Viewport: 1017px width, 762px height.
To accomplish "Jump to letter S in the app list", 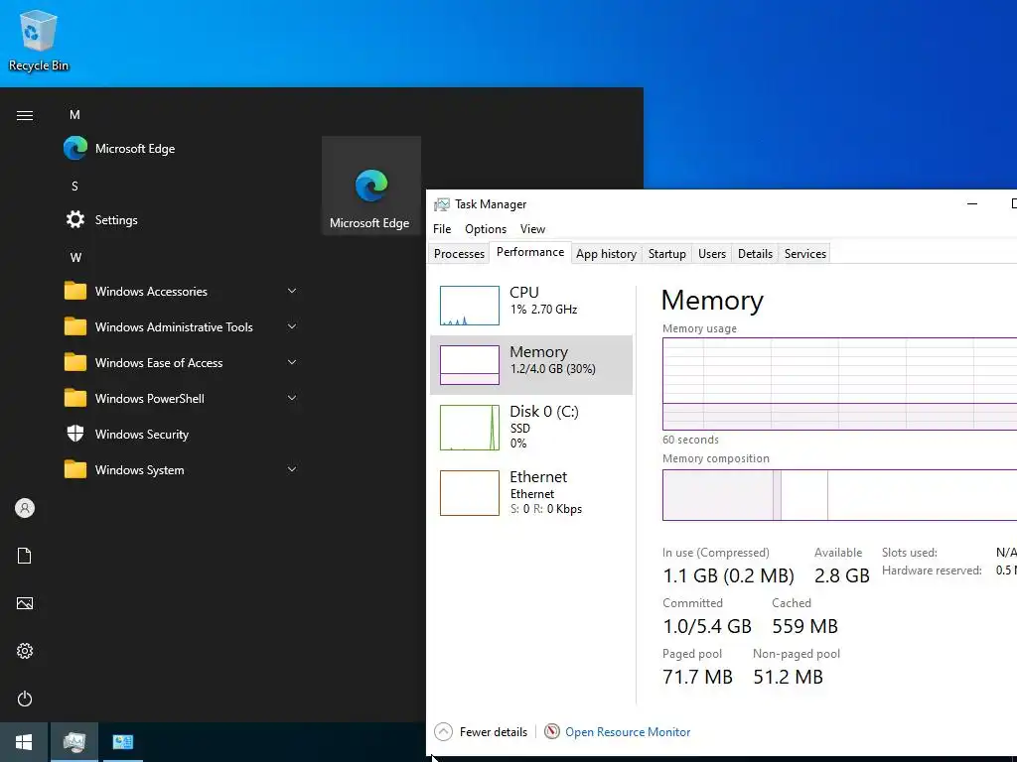I will (x=74, y=186).
